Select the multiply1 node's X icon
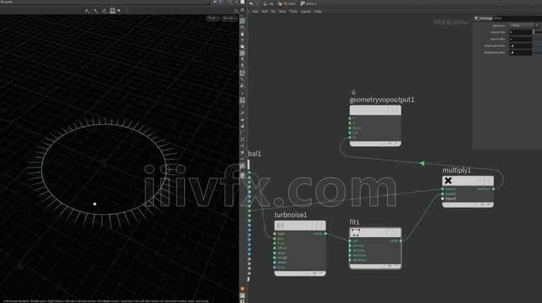This screenshot has height=303, width=542. click(x=448, y=180)
